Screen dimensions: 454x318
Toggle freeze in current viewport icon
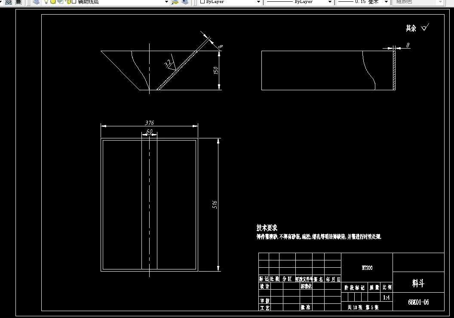(x=60, y=2)
